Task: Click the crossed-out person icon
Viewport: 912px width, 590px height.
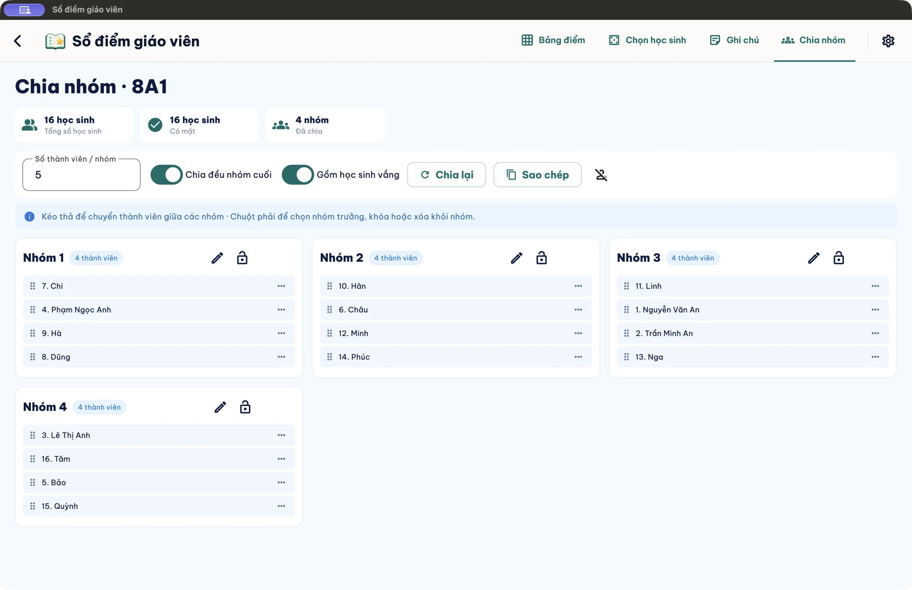Action: coord(601,175)
